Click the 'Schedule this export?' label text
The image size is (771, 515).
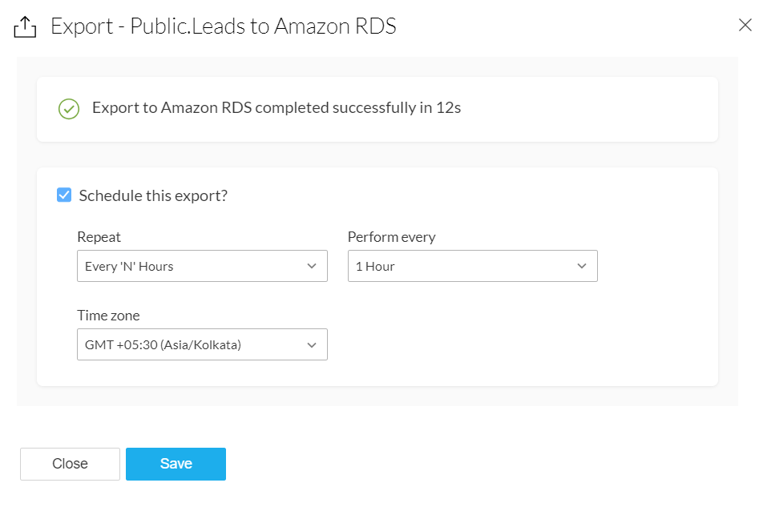pyautogui.click(x=153, y=195)
